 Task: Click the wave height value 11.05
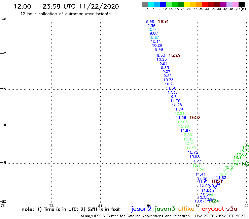tap(175, 101)
